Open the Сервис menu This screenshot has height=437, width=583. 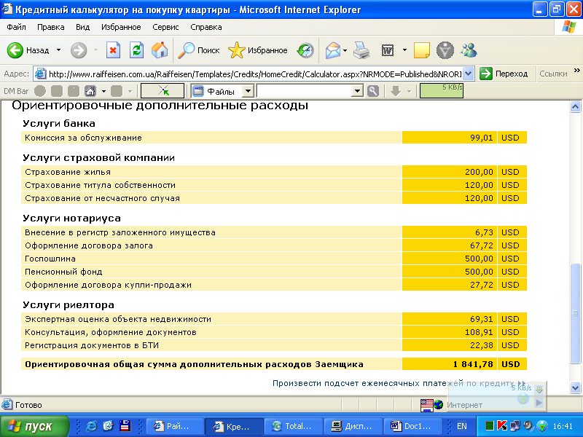(165, 27)
